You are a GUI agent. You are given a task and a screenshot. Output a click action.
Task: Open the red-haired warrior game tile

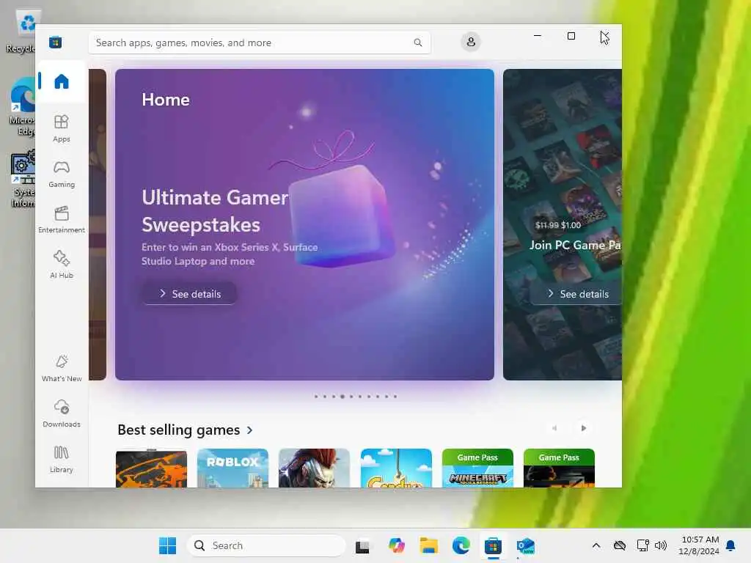coord(314,468)
